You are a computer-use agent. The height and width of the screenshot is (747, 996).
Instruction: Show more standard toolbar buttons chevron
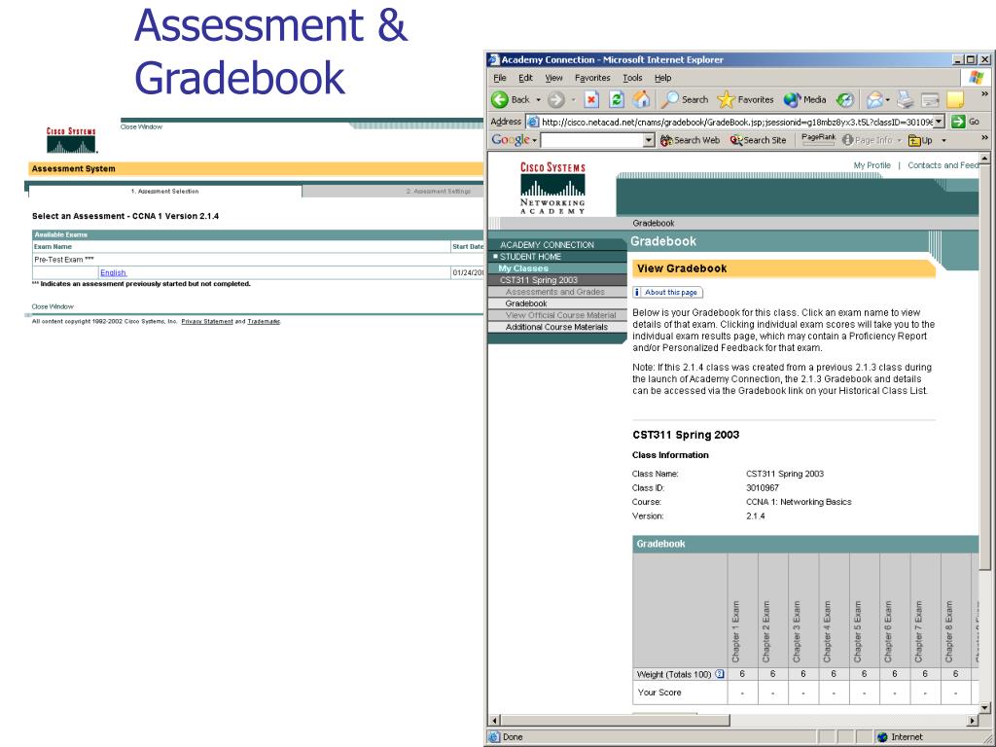(984, 94)
